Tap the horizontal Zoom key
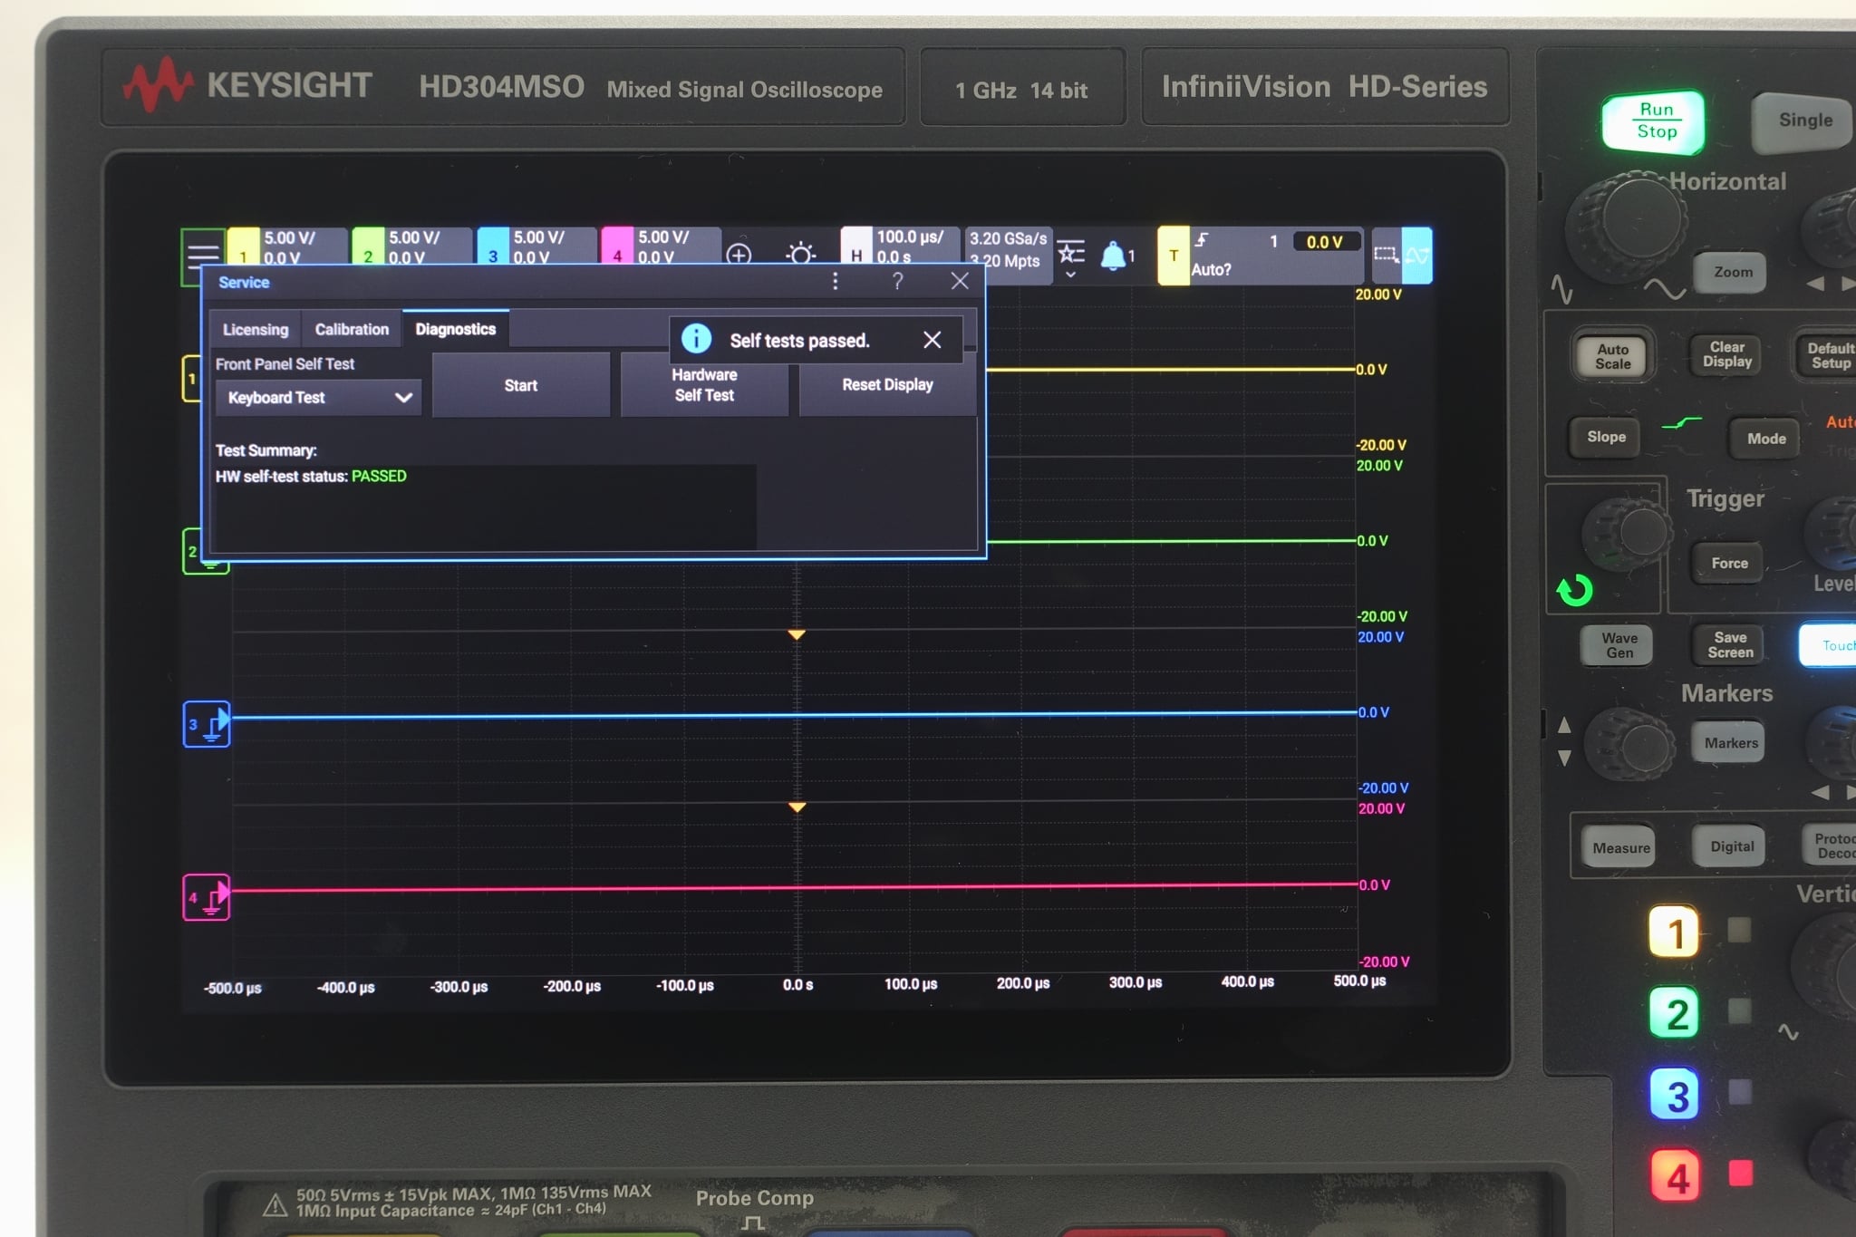The width and height of the screenshot is (1856, 1237). coord(1732,272)
